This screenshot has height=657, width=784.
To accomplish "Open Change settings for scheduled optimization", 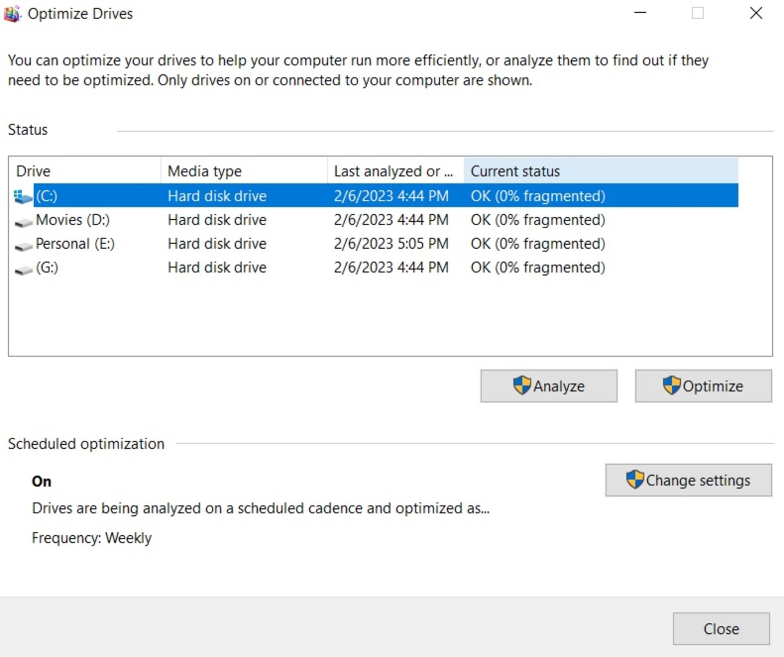I will pos(688,480).
